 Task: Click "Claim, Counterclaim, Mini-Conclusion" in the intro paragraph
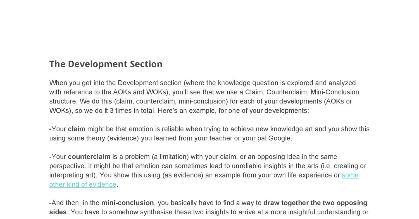click(x=302, y=92)
